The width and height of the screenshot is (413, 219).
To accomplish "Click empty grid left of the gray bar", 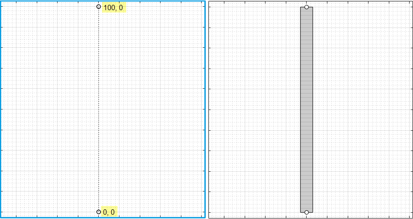I will [254, 109].
